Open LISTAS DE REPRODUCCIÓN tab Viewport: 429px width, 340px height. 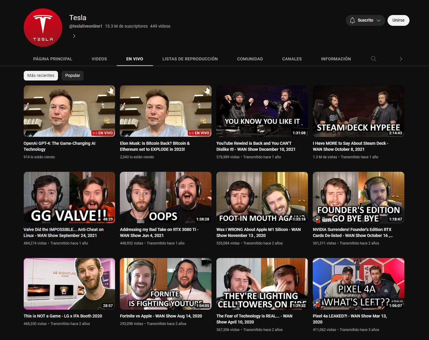point(190,59)
